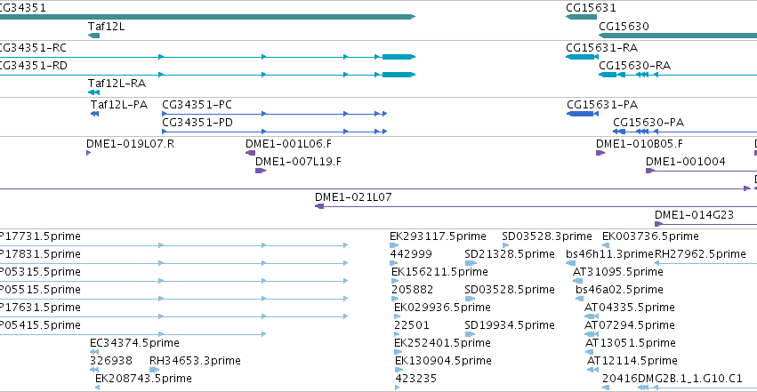
Task: Select the bs46a02.5prime label
Action: point(619,290)
